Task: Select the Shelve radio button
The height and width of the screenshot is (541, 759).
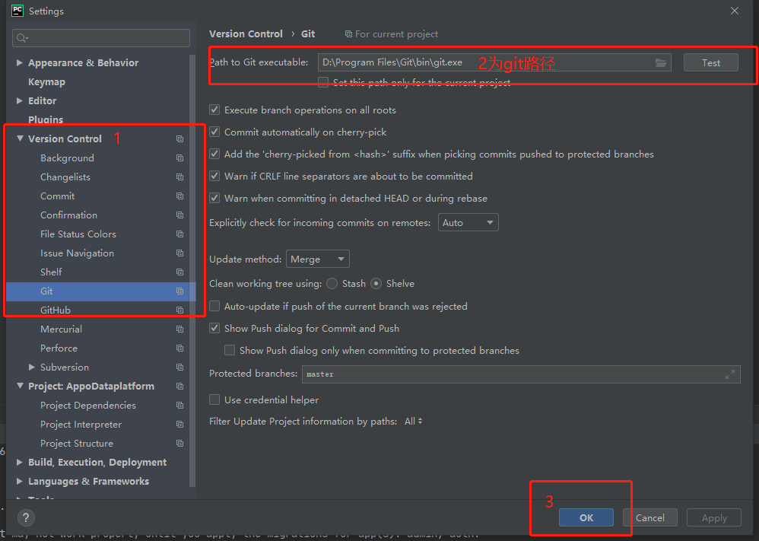Action: tap(376, 283)
